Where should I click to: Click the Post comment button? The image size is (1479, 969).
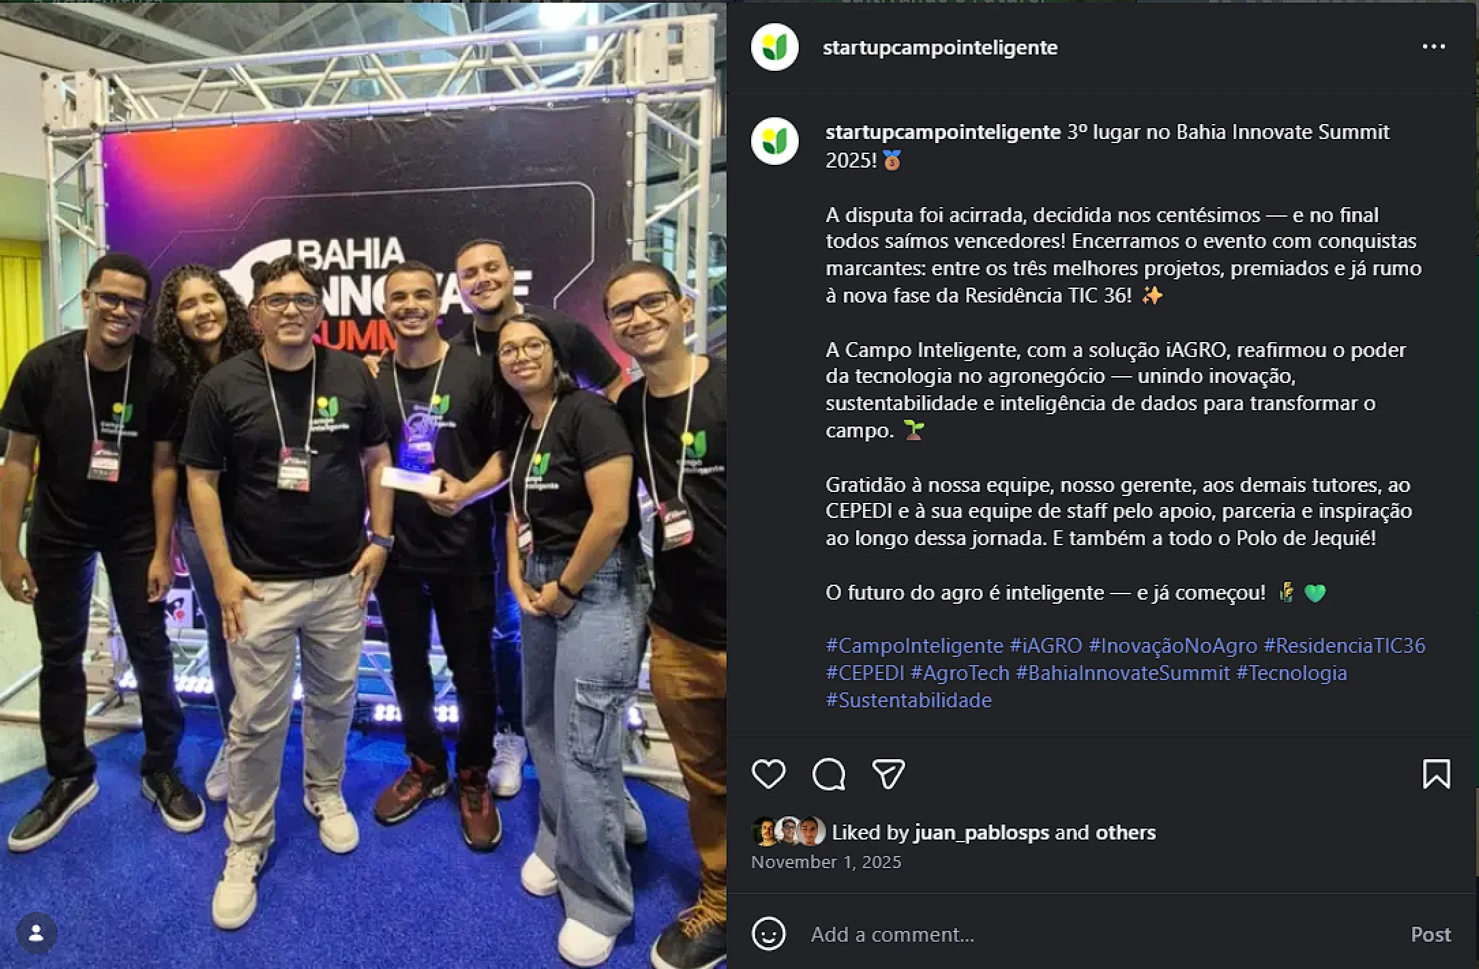[1431, 934]
